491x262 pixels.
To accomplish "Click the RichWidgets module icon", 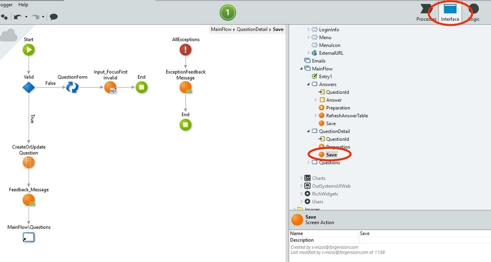I will pos(307,194).
